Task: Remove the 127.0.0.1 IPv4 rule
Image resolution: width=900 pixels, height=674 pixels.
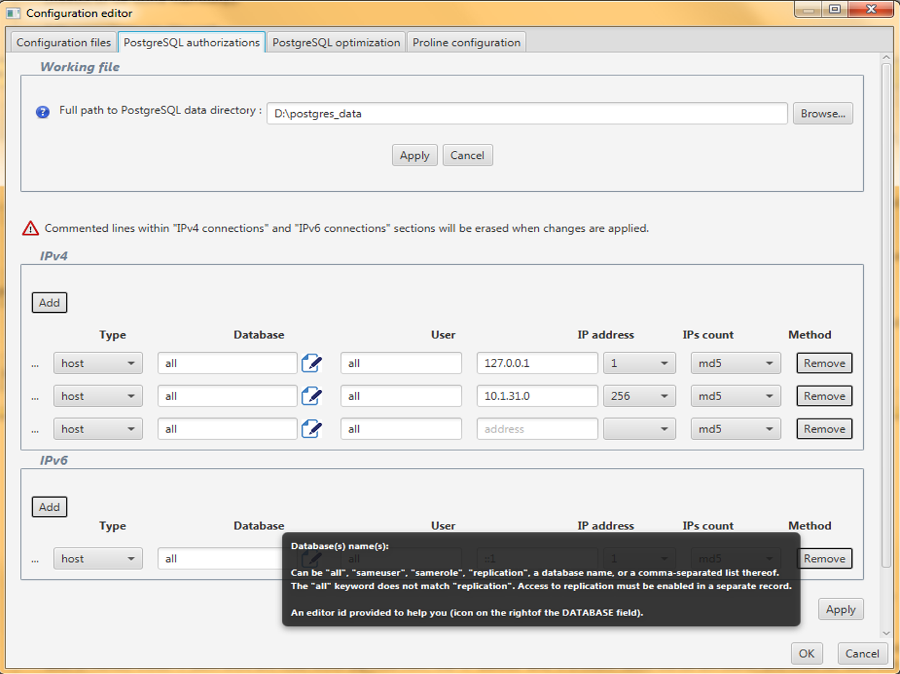Action: pyautogui.click(x=824, y=363)
